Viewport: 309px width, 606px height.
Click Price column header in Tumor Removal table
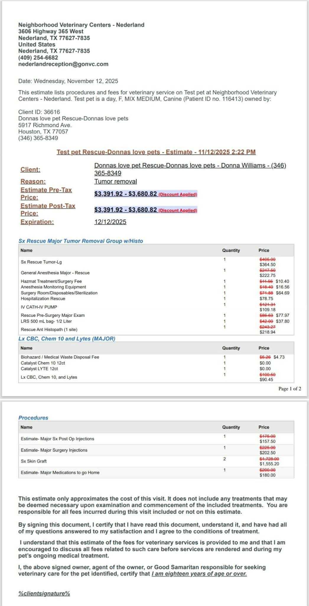(264, 250)
